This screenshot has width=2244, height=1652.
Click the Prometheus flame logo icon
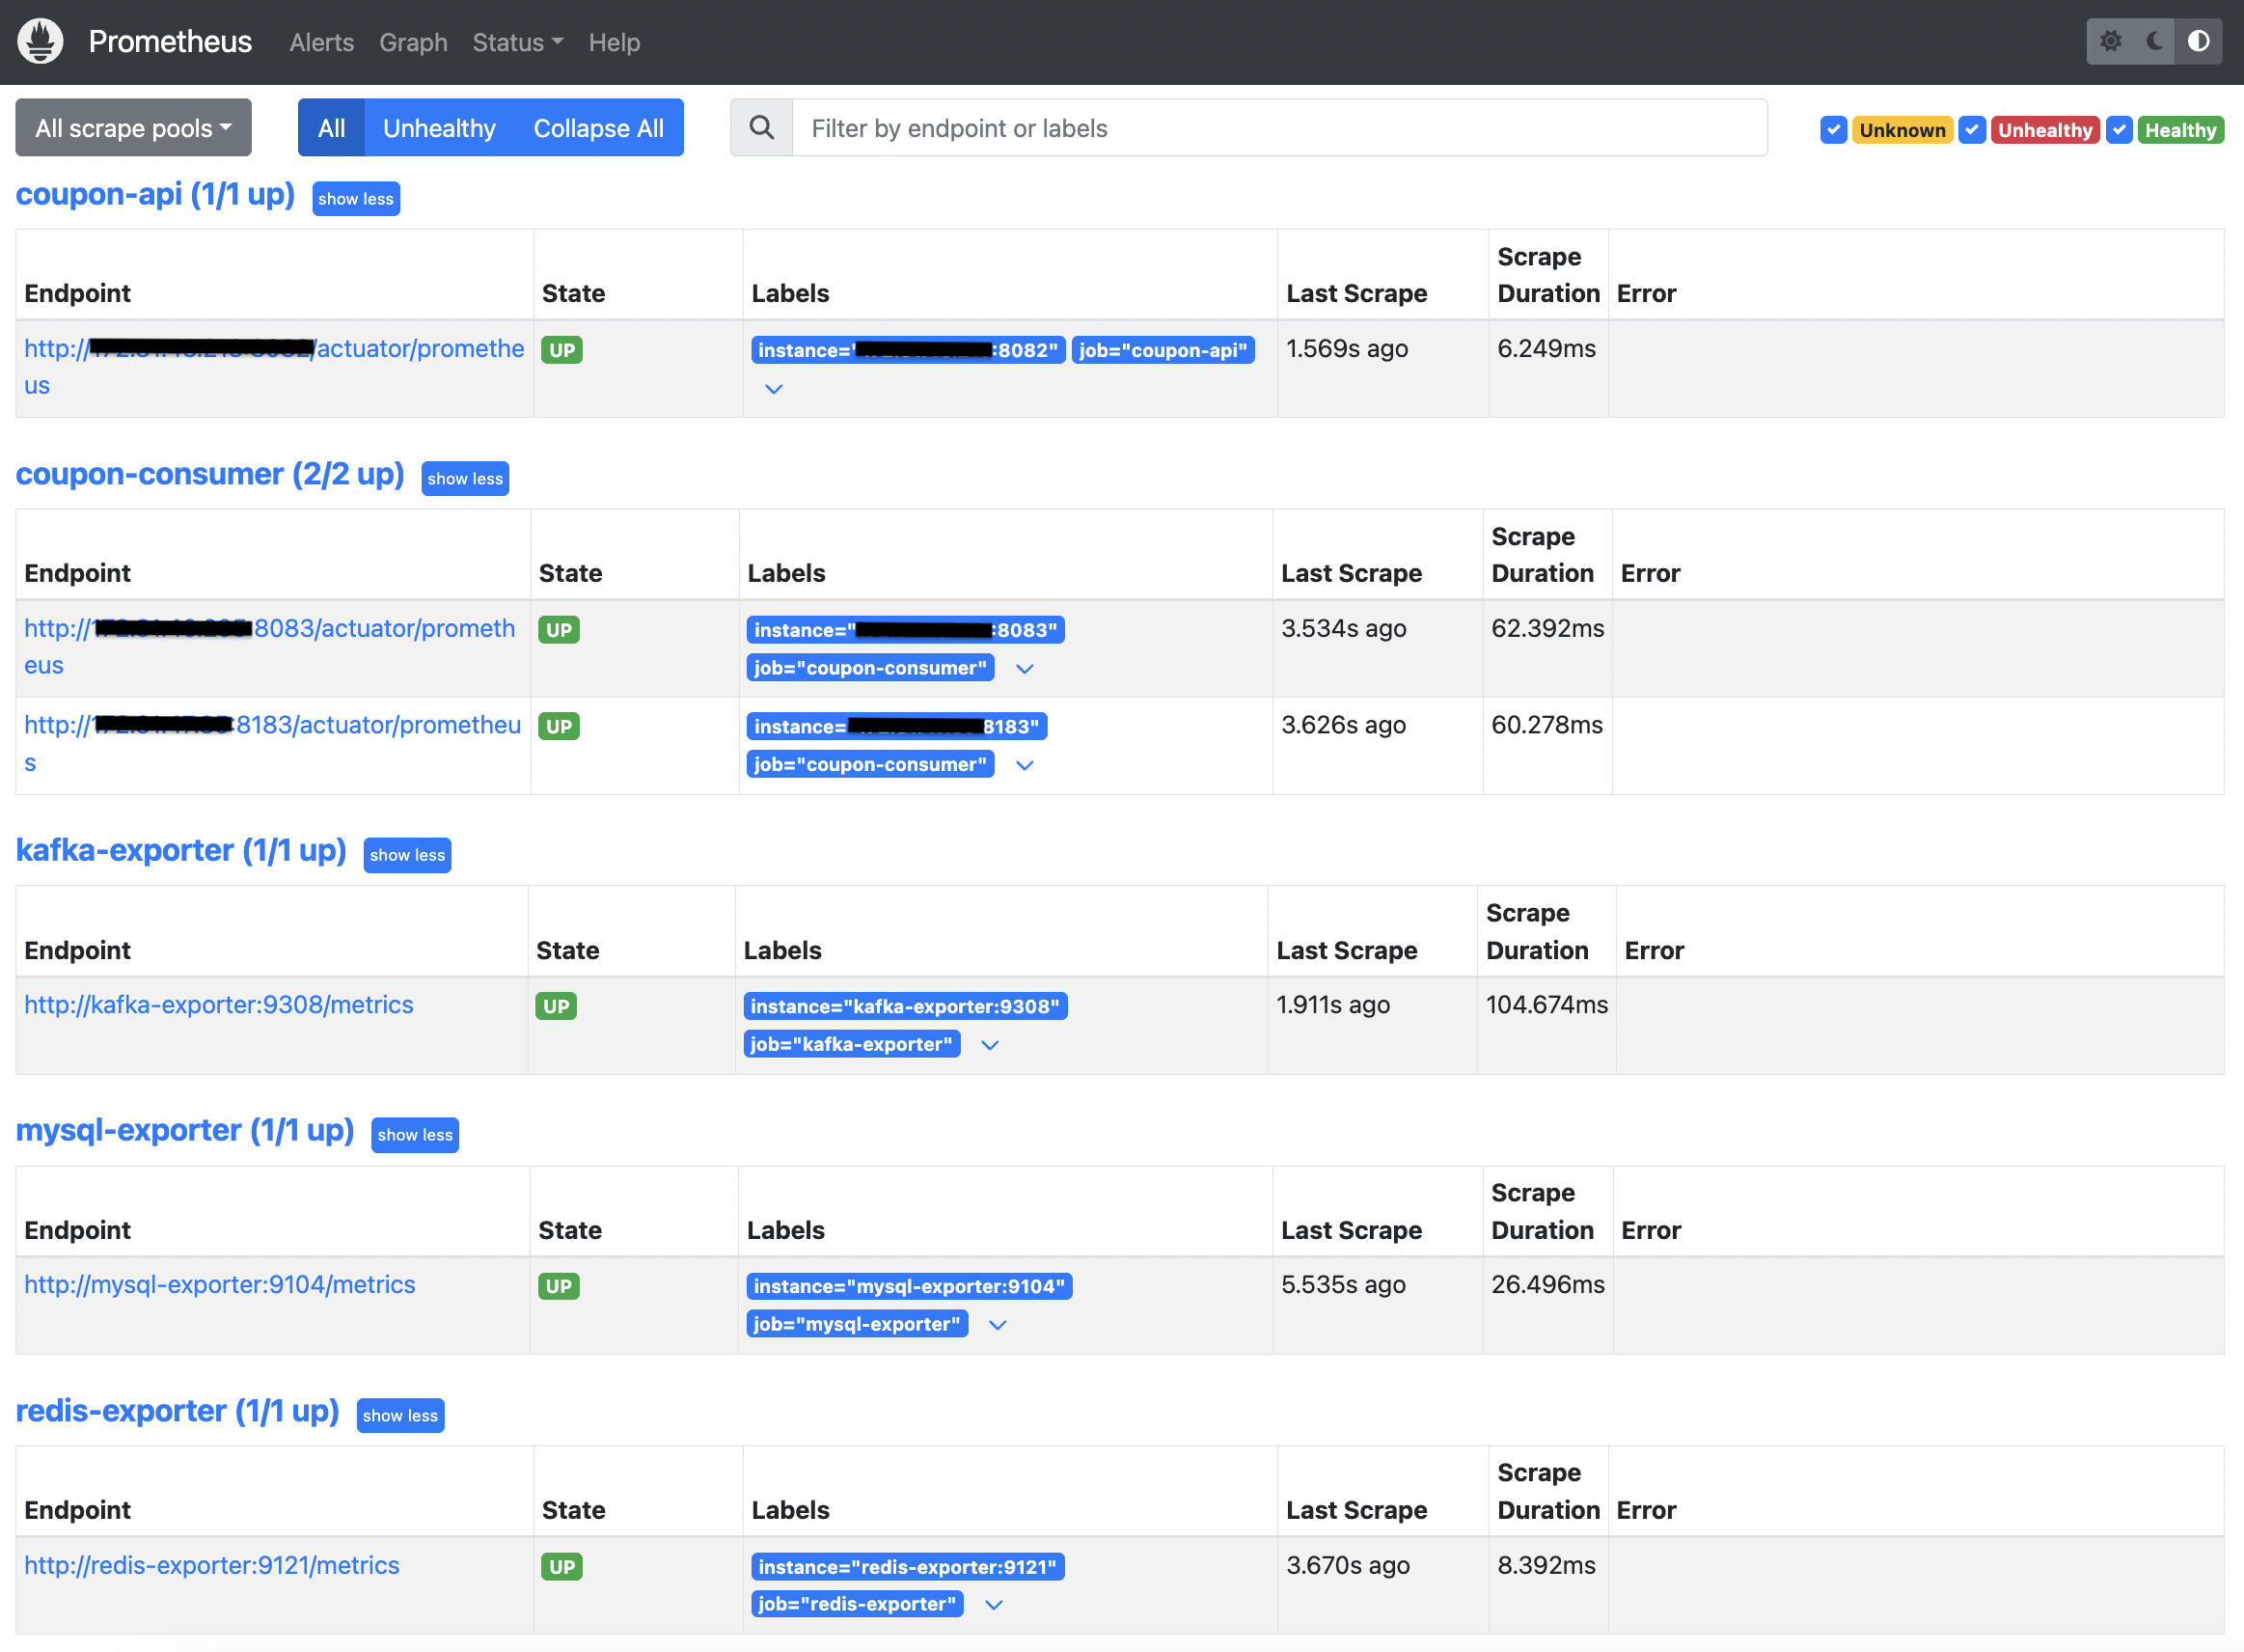[x=40, y=41]
